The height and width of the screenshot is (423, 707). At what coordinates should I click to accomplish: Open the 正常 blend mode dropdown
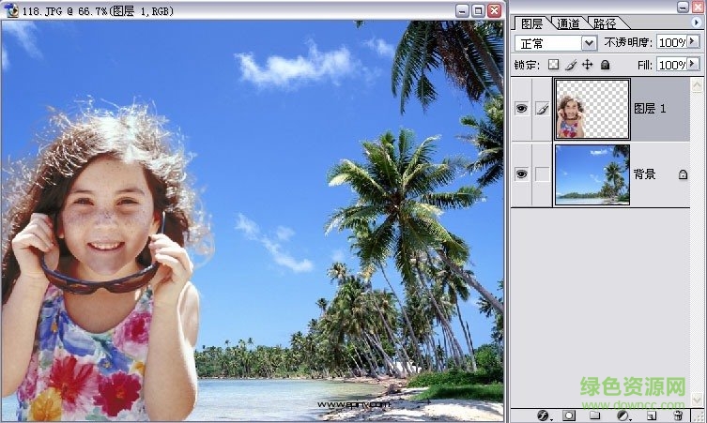click(x=589, y=43)
